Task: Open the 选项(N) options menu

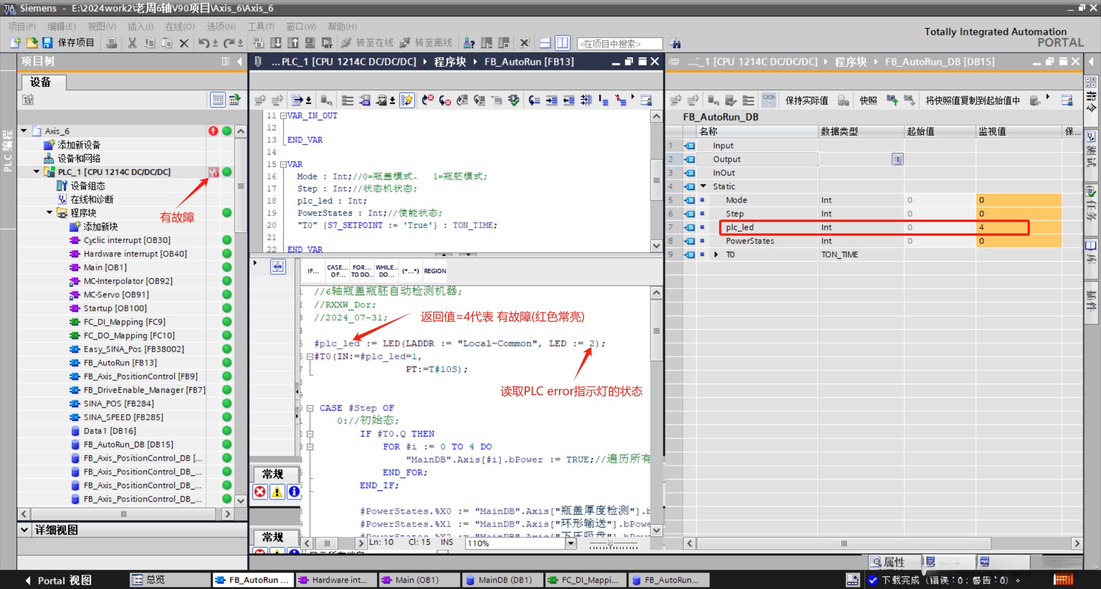Action: click(x=221, y=26)
